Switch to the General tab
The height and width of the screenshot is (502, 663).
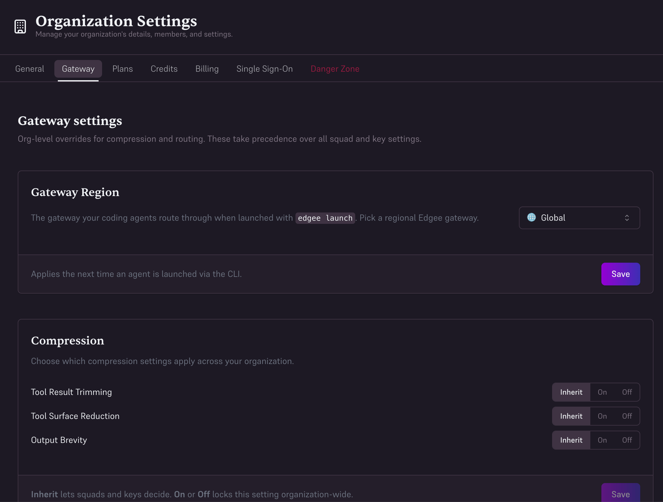(x=30, y=69)
